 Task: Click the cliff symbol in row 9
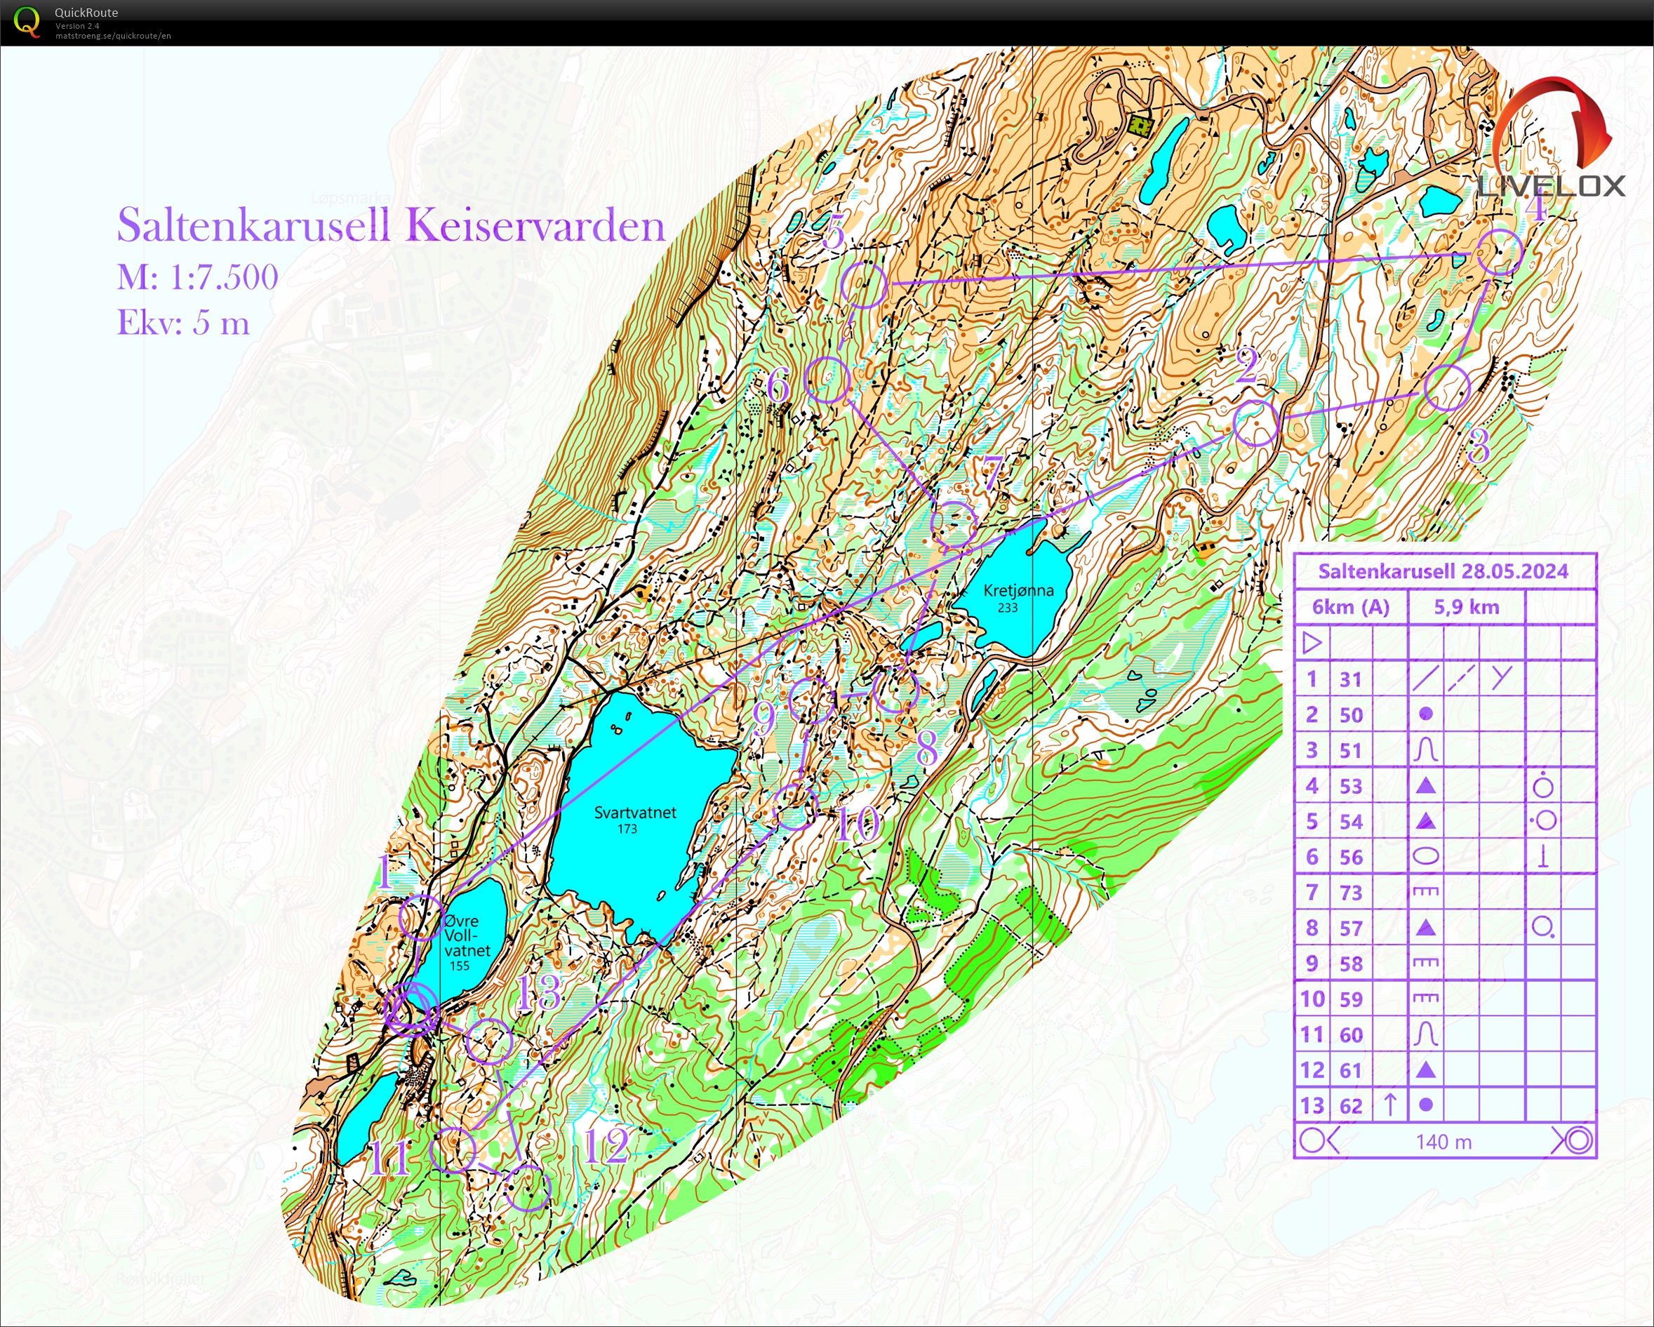(1425, 963)
